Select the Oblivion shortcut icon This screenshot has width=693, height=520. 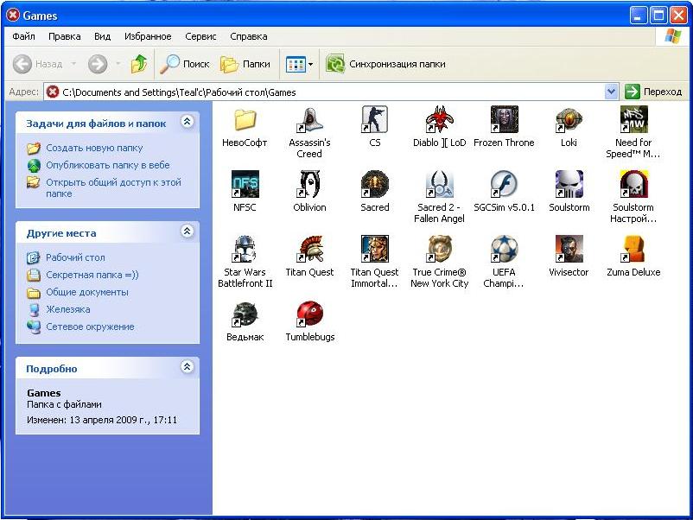pos(309,185)
